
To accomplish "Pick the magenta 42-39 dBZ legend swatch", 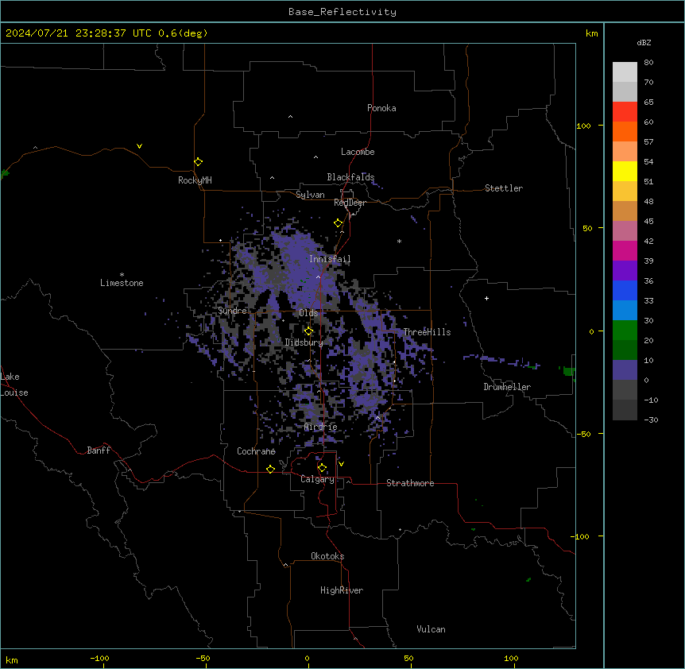I will 625,250.
